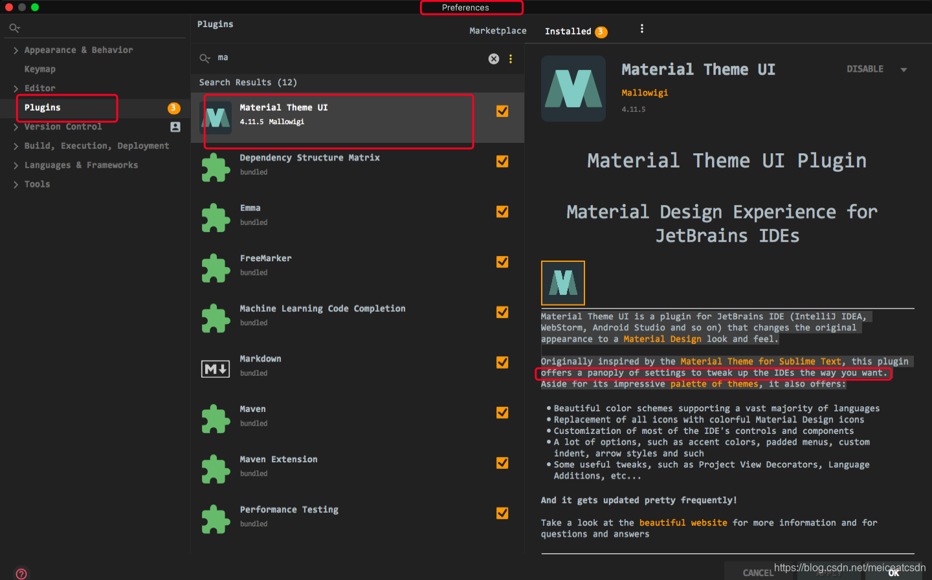The image size is (932, 580).
Task: Click the settings search magnifier icon
Action: 14,28
